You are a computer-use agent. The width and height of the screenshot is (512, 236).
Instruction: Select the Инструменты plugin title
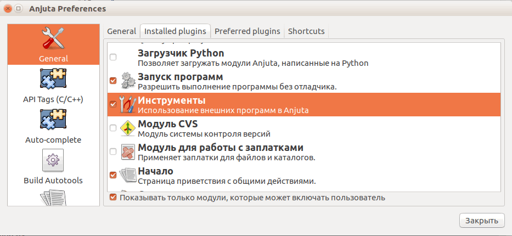pos(171,100)
